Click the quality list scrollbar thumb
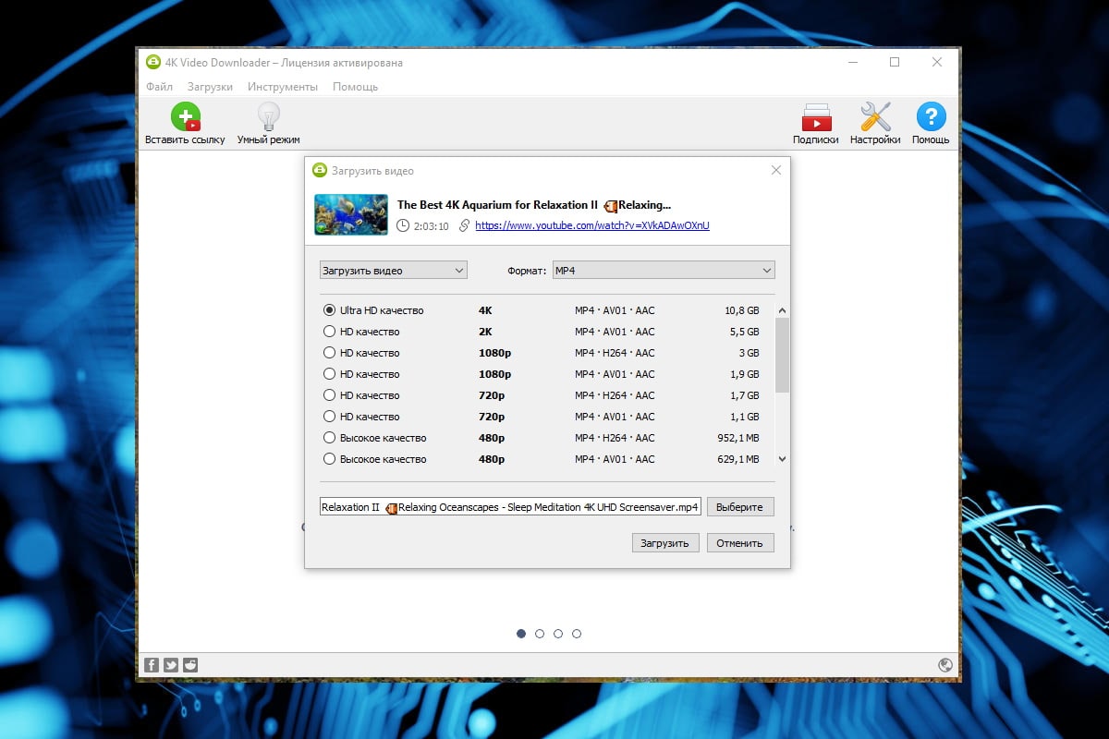The height and width of the screenshot is (739, 1109). [x=782, y=355]
